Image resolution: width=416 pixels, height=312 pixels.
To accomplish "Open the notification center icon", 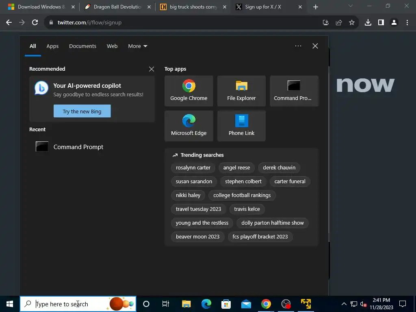I will click(x=403, y=304).
